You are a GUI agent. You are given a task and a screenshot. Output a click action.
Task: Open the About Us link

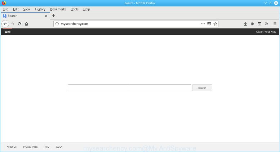click(12, 147)
